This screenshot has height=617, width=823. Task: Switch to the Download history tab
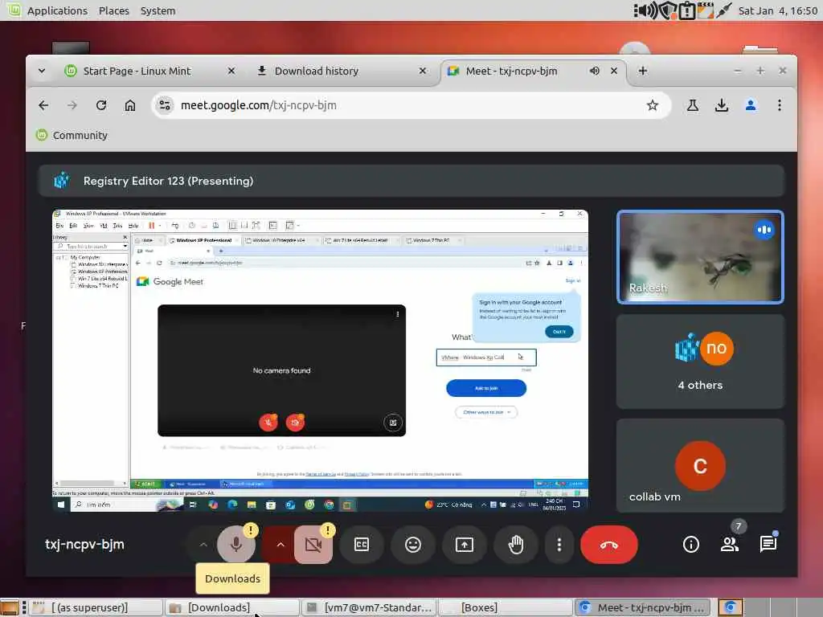click(x=317, y=71)
